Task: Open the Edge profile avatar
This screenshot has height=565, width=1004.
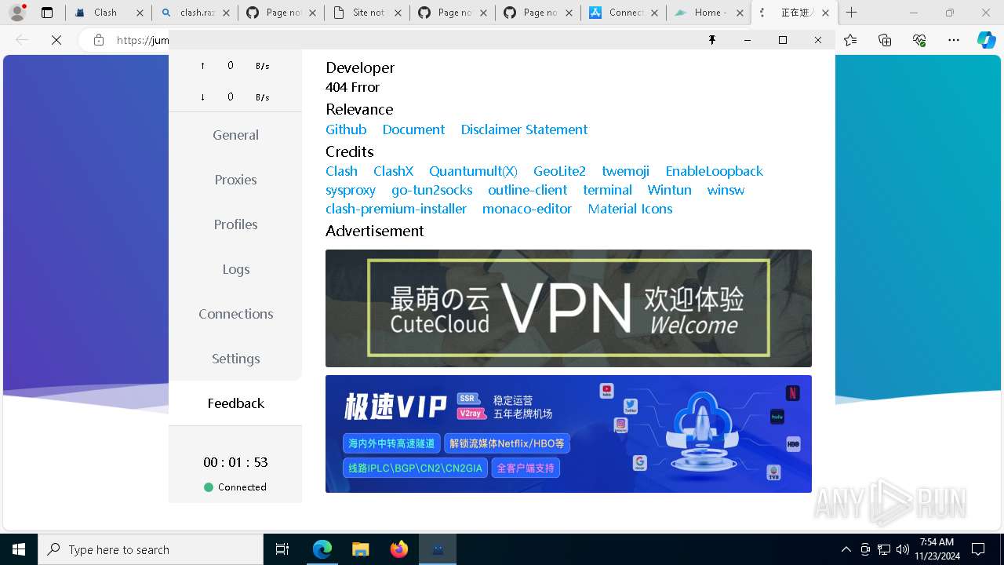Action: pyautogui.click(x=17, y=13)
